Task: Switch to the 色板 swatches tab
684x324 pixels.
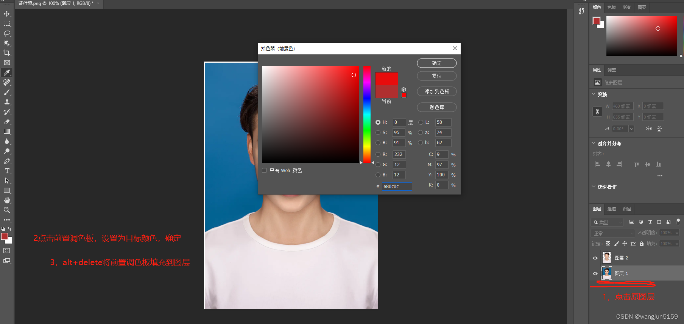Action: click(x=612, y=7)
